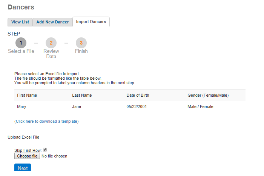The width and height of the screenshot is (264, 176).
Task: Click the Last Name column header
Action: 82,95
